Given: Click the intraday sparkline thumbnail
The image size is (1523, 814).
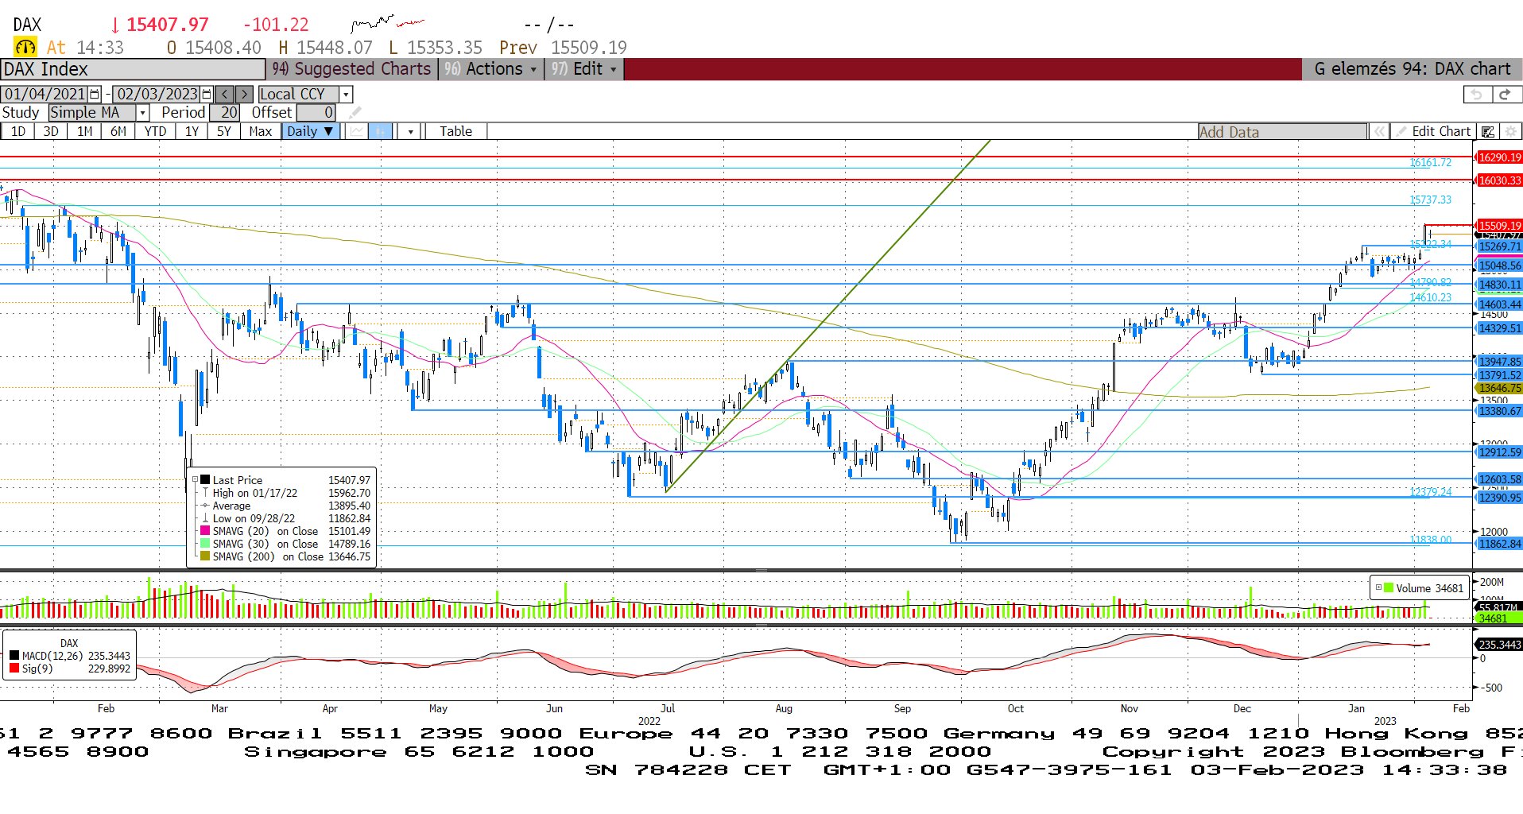Looking at the screenshot, I should pos(388,23).
